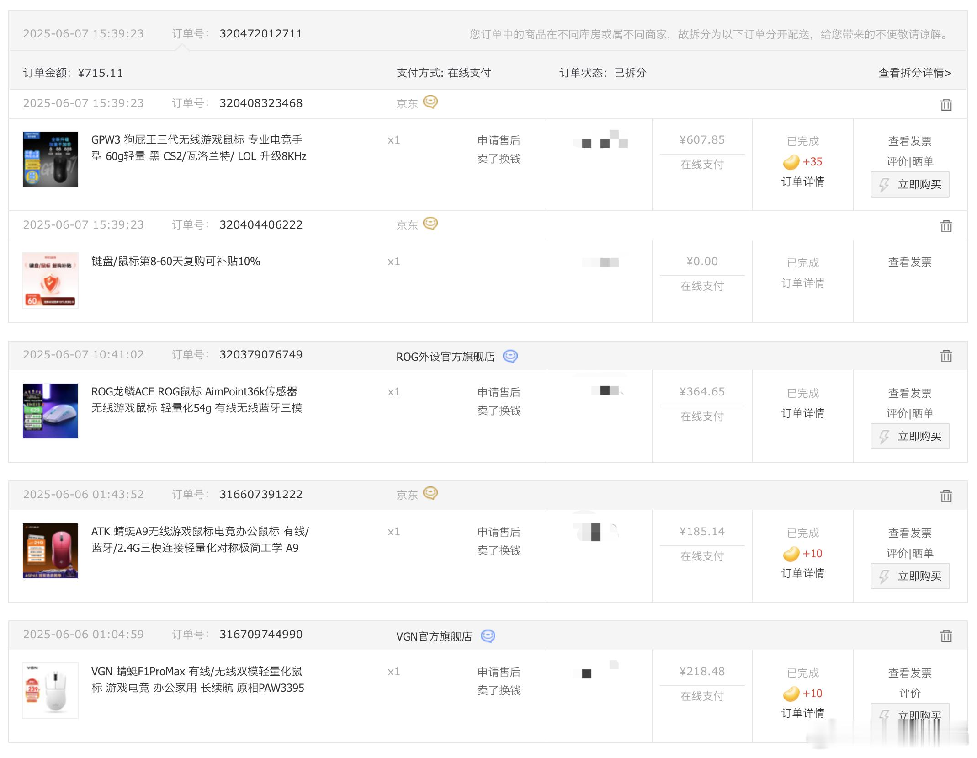Click trash icon for the VGN order
The image size is (977, 758).
[946, 635]
